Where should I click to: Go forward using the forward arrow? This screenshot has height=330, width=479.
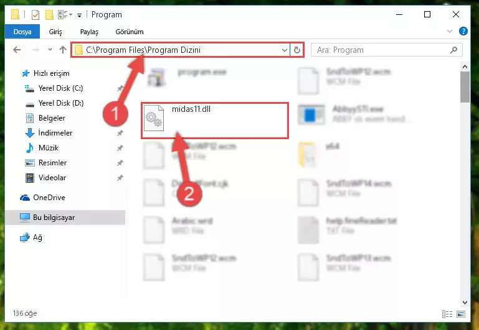click(36, 50)
